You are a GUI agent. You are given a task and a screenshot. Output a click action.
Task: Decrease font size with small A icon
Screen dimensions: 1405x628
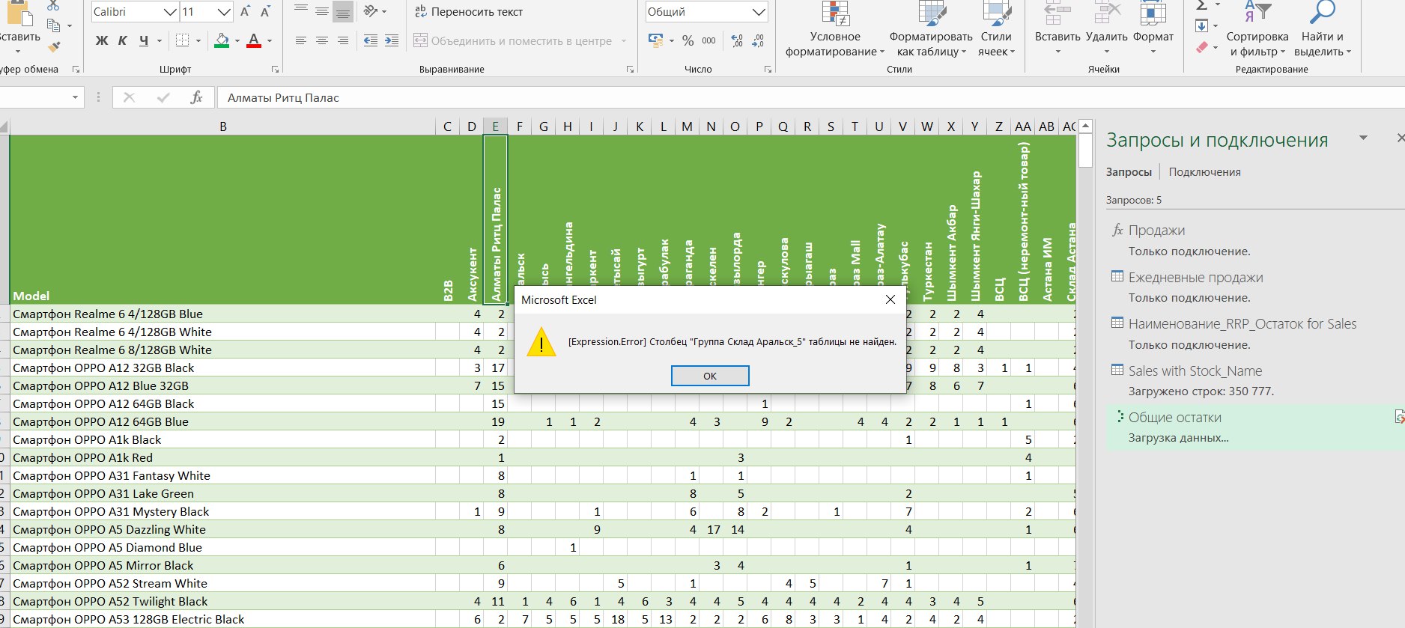point(266,12)
